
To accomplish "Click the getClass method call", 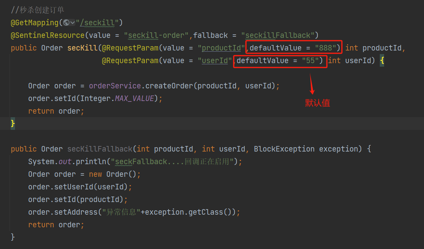I will 206,212.
